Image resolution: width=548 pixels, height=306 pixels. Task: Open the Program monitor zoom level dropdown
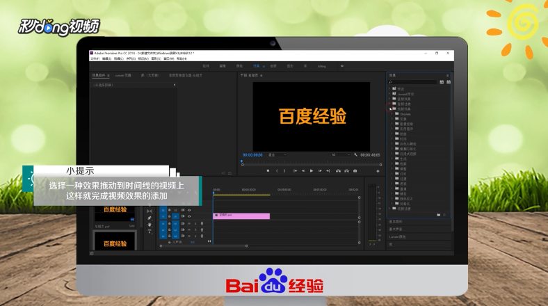click(x=277, y=155)
